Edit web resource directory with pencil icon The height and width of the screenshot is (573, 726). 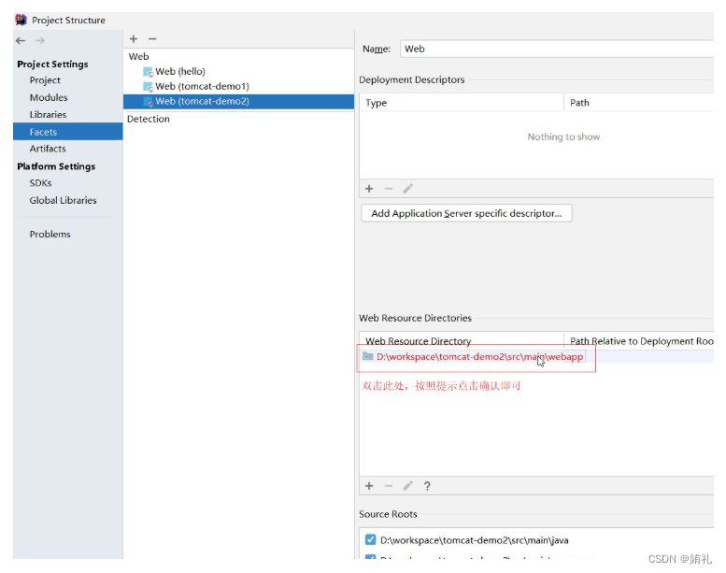click(408, 486)
